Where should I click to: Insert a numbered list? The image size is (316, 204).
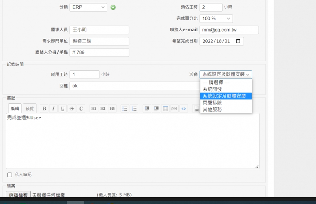click(134, 109)
